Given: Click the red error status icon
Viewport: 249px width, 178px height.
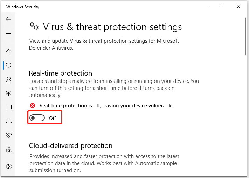Looking at the screenshot, I should pyautogui.click(x=33, y=105).
